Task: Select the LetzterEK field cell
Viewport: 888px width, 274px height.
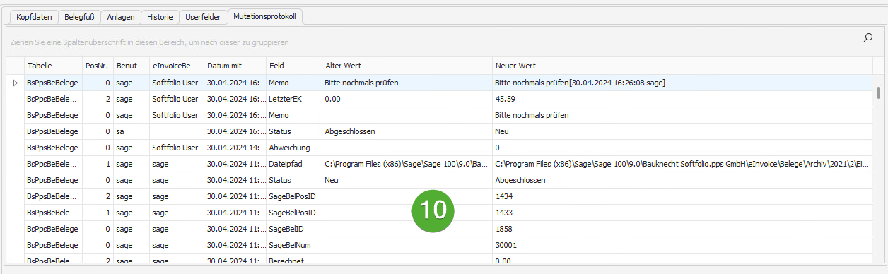Action: (x=294, y=99)
